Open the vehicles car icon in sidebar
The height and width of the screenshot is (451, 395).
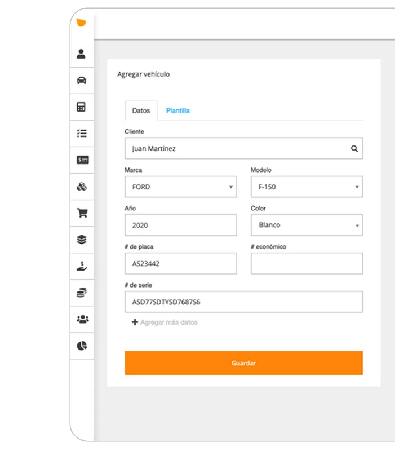coord(82,80)
